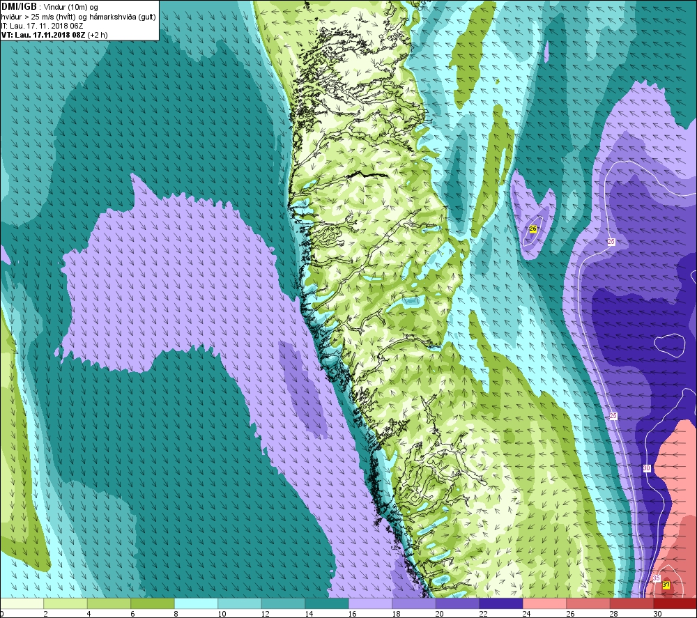697x618 pixels.
Task: Click the legend scale number 24
Action: (x=527, y=614)
